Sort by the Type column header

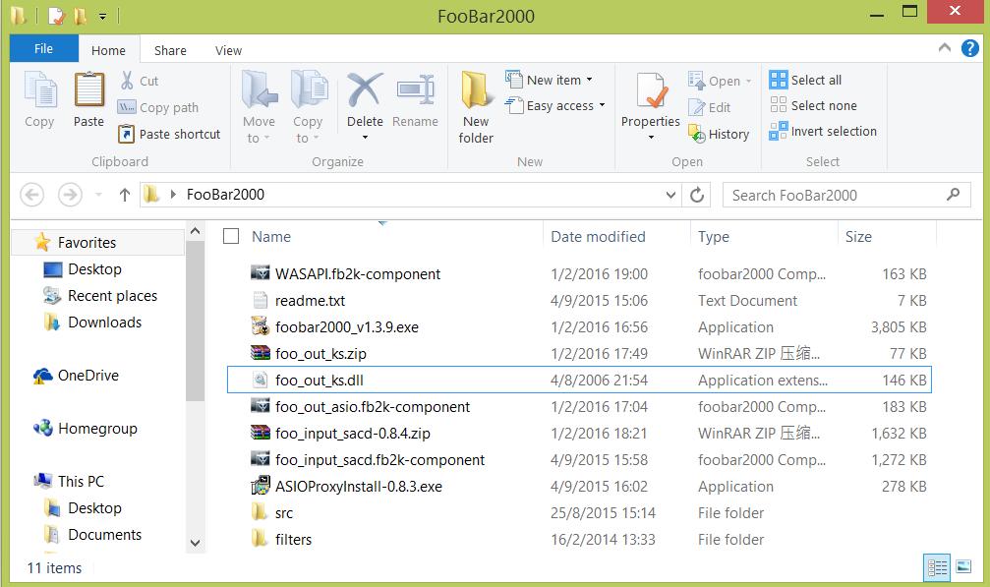[x=714, y=237]
